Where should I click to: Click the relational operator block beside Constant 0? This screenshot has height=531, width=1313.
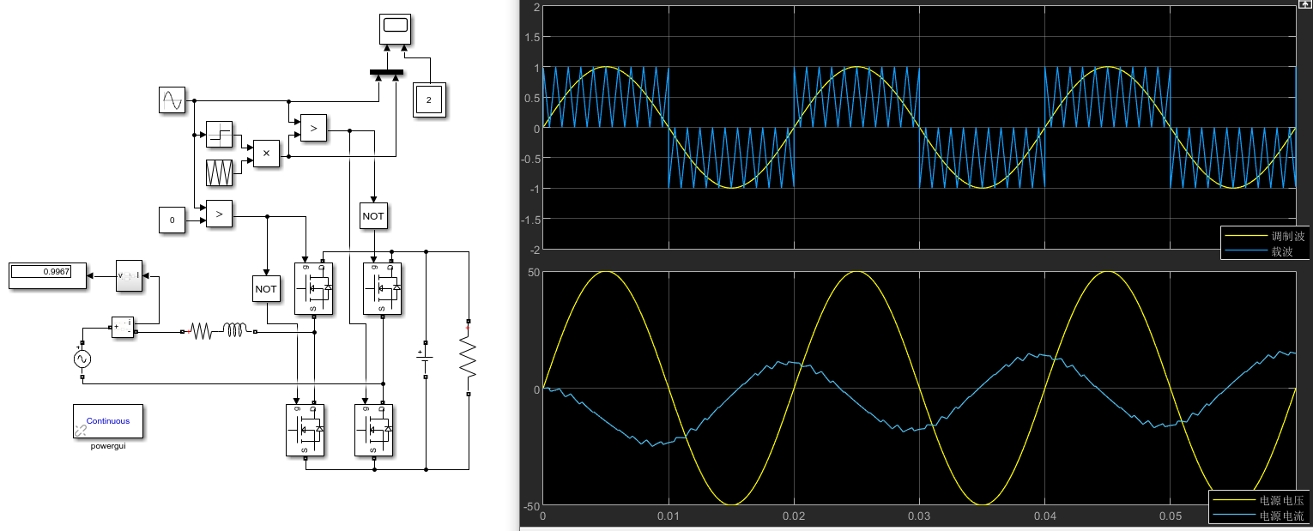coord(219,214)
